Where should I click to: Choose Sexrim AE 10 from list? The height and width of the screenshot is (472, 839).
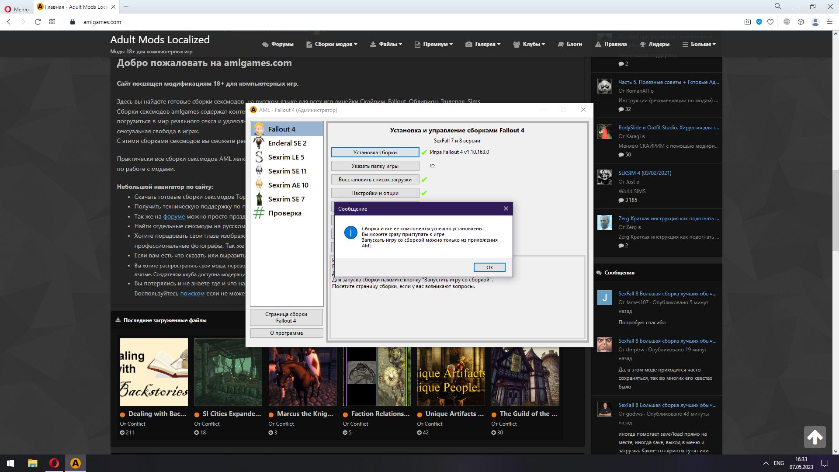288,185
